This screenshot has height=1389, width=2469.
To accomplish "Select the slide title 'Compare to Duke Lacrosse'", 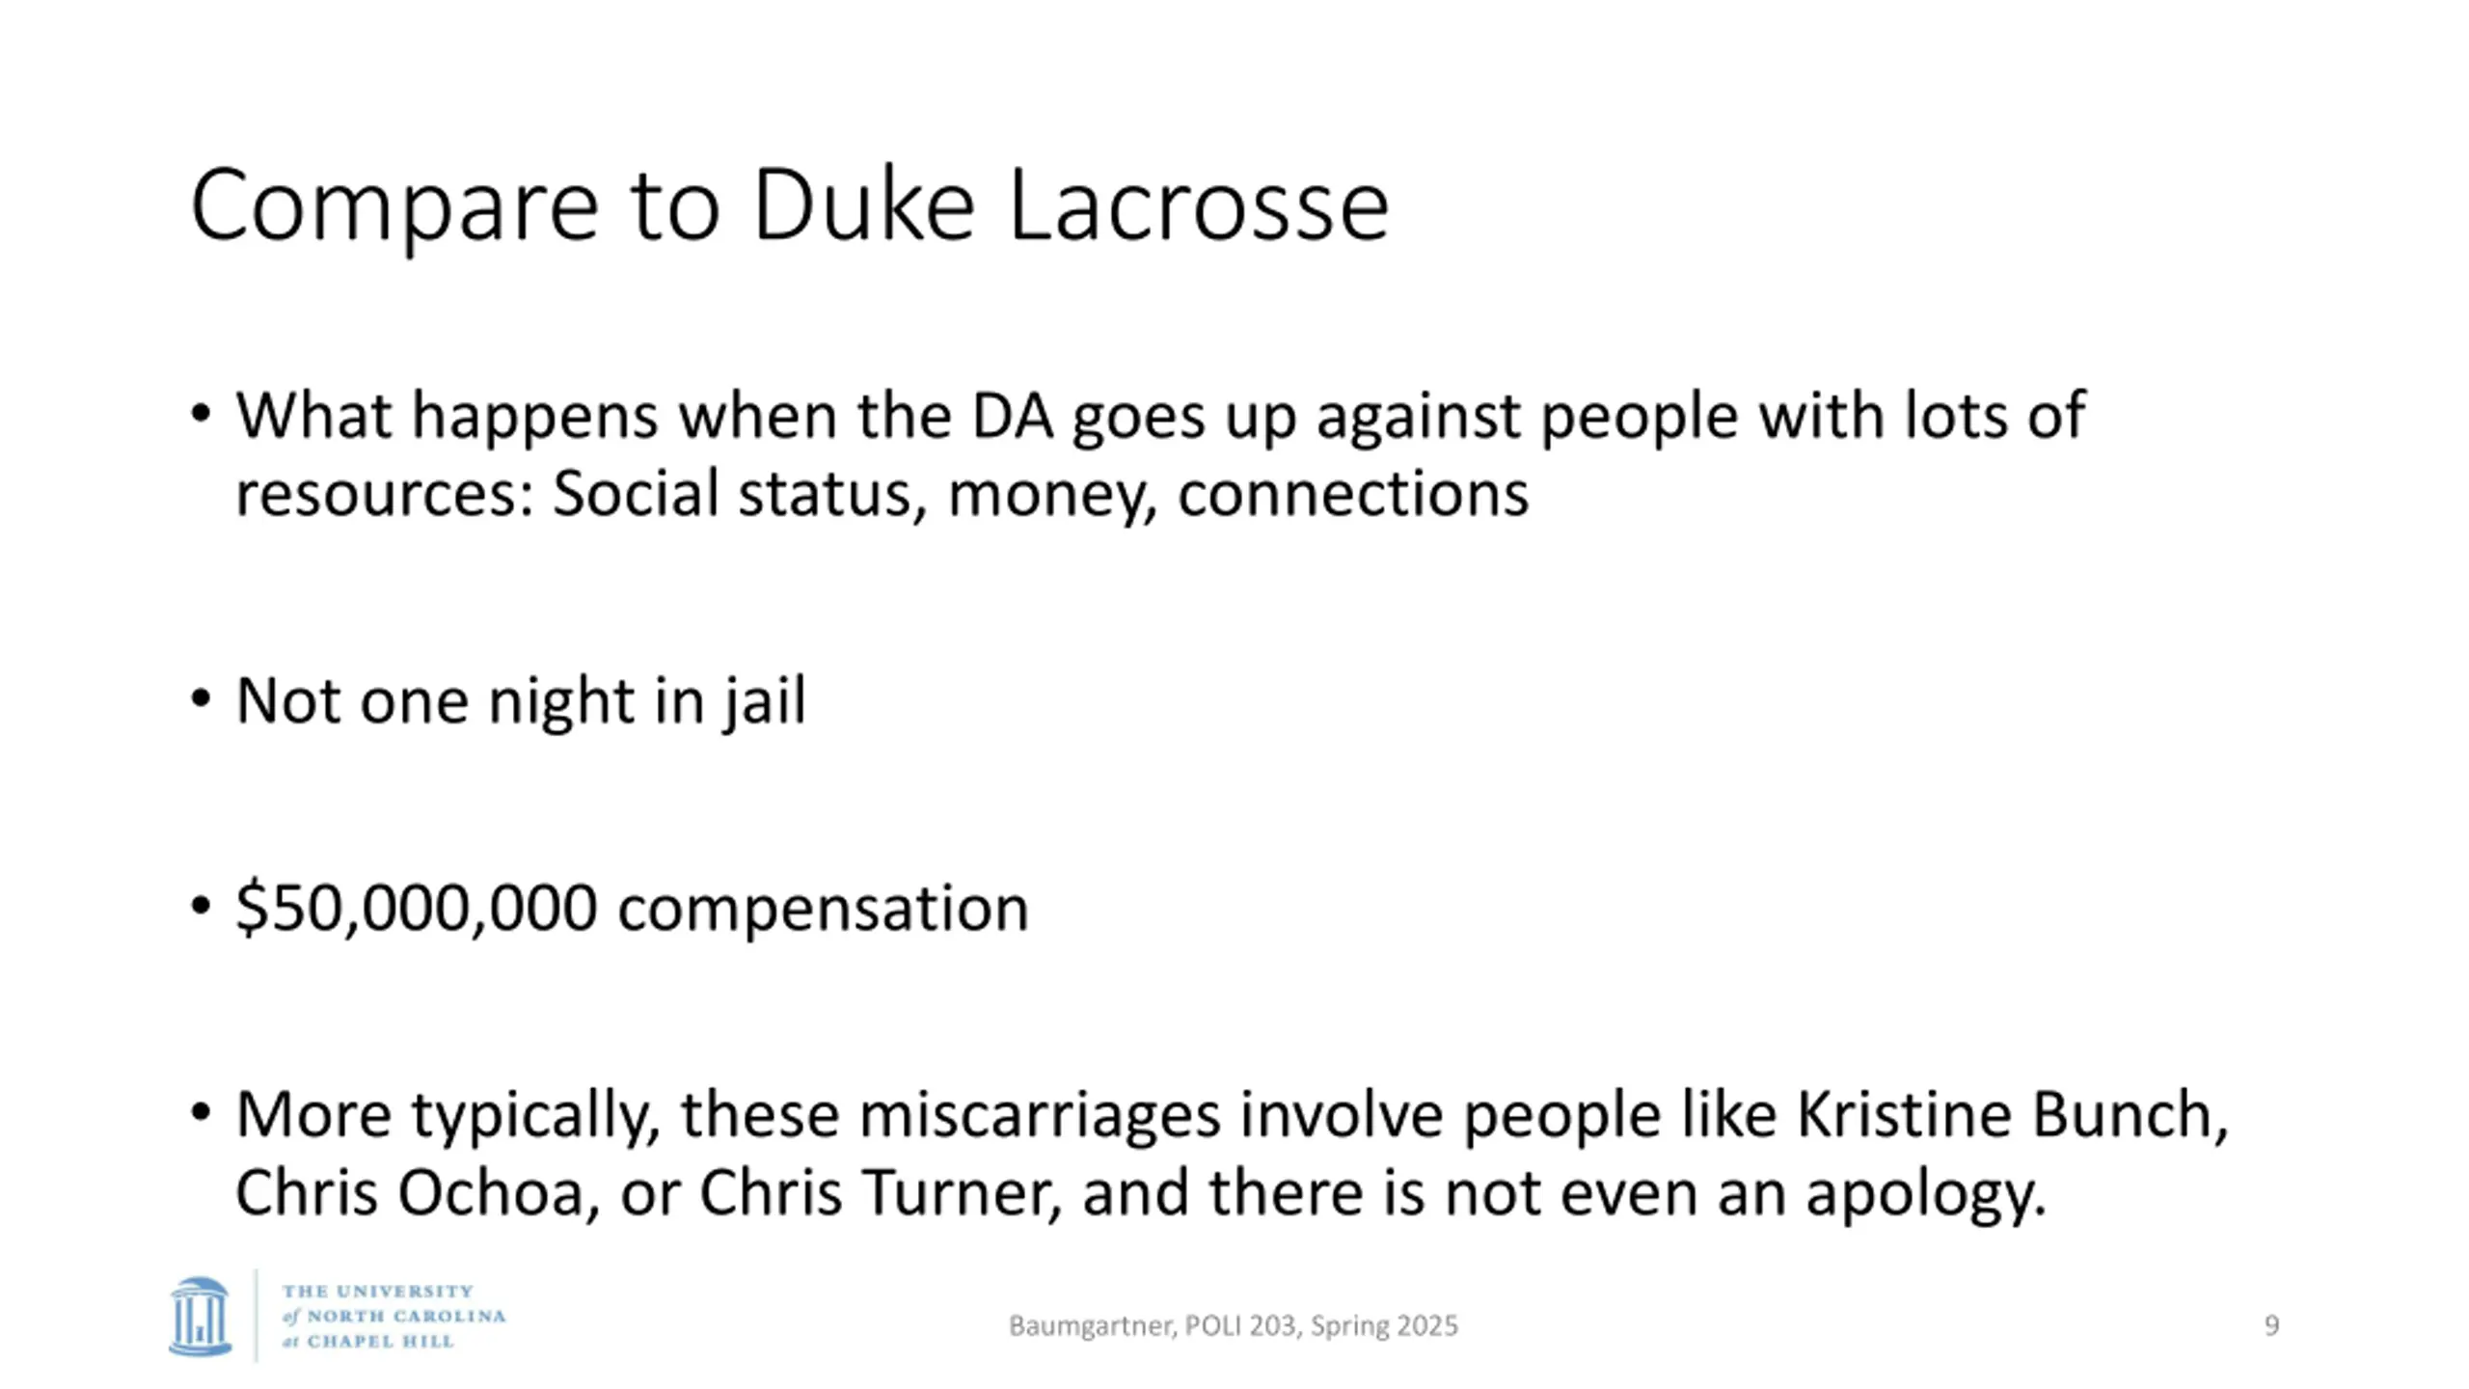I will click(789, 204).
